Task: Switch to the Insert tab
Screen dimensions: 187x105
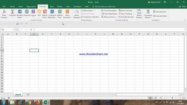Action: (20, 6)
